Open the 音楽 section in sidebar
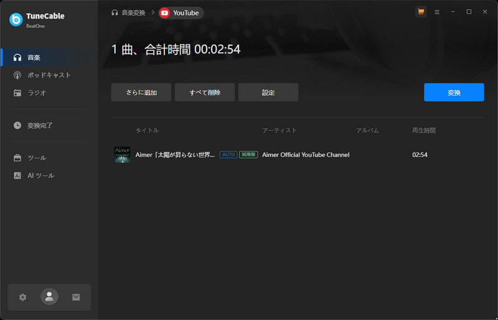The height and width of the screenshot is (320, 498). pos(49,57)
